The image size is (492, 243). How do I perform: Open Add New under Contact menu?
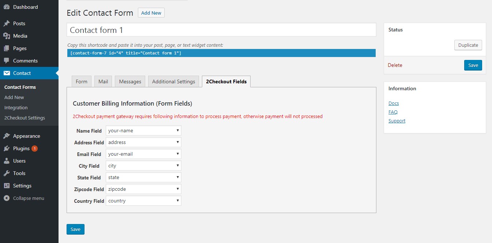[x=14, y=97]
